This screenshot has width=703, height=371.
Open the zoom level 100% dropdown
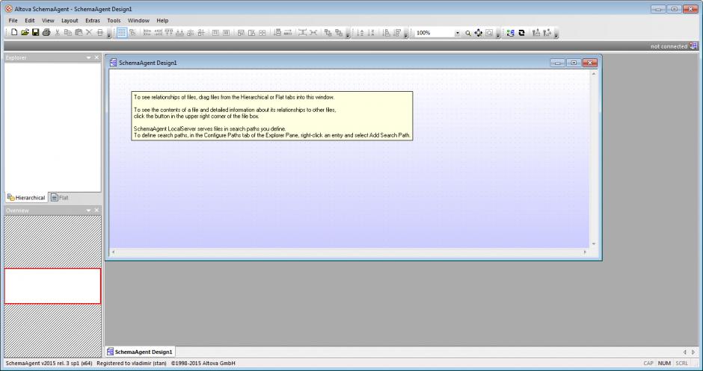click(x=457, y=33)
